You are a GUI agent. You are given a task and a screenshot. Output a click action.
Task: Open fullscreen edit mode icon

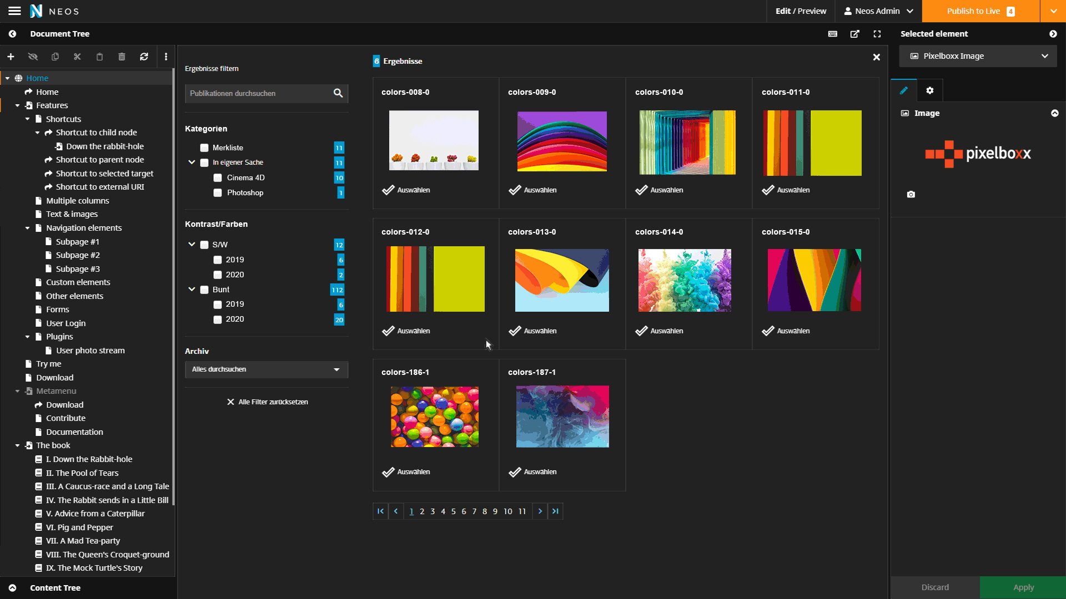(877, 34)
